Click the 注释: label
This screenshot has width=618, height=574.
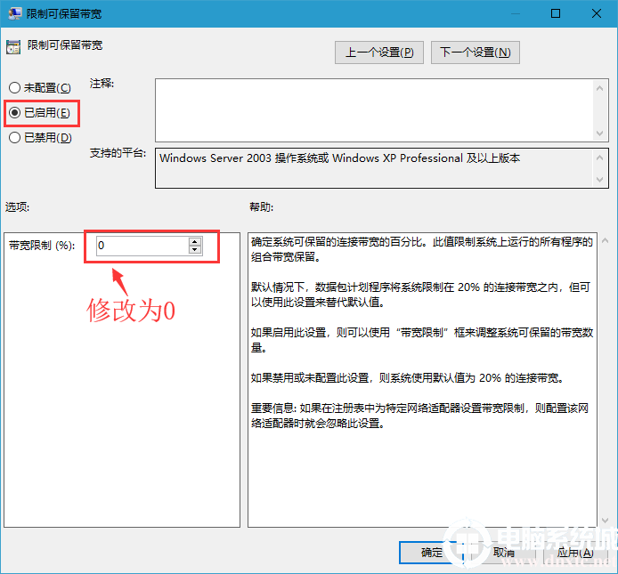[x=102, y=83]
